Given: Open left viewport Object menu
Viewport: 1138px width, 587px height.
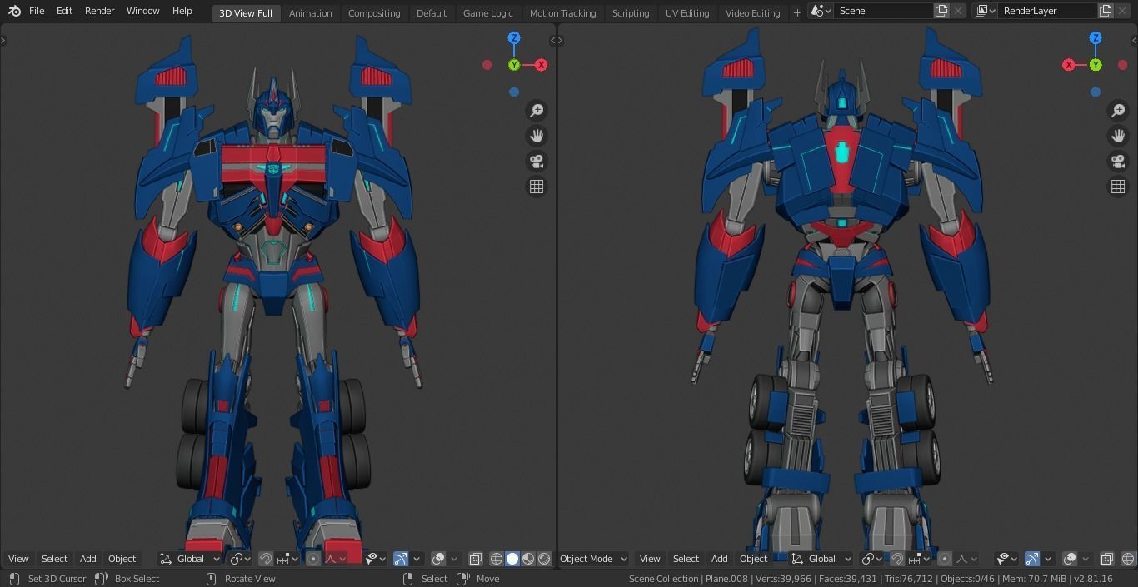Looking at the screenshot, I should pyautogui.click(x=122, y=559).
